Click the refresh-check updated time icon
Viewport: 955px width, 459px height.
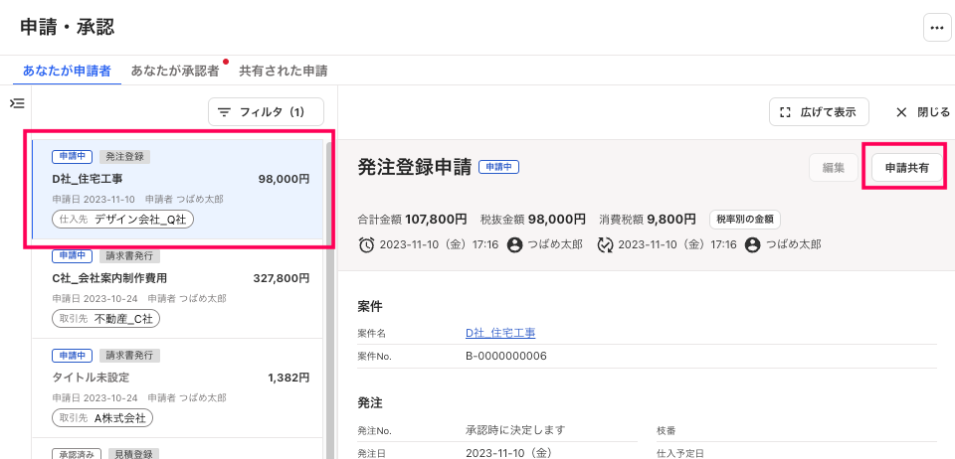click(605, 245)
